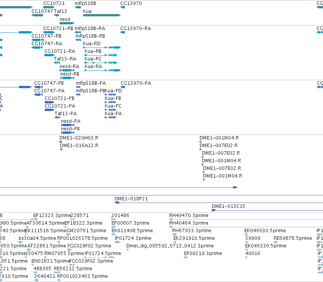
Task: Select the CG10721 gene label
Action: (54, 3)
